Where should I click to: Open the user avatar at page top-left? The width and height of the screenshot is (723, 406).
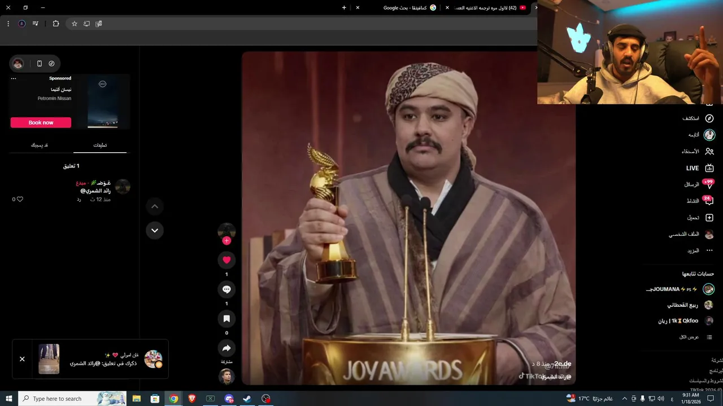coord(18,64)
